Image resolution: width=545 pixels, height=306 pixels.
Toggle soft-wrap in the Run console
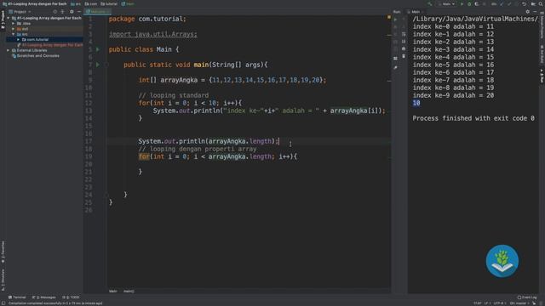point(404,34)
